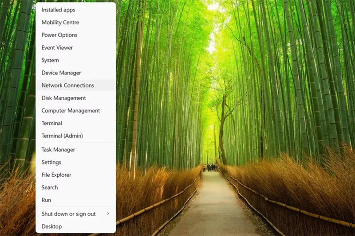Expand Shut down or sign out submenu
The image size is (355, 236).
(x=75, y=214)
